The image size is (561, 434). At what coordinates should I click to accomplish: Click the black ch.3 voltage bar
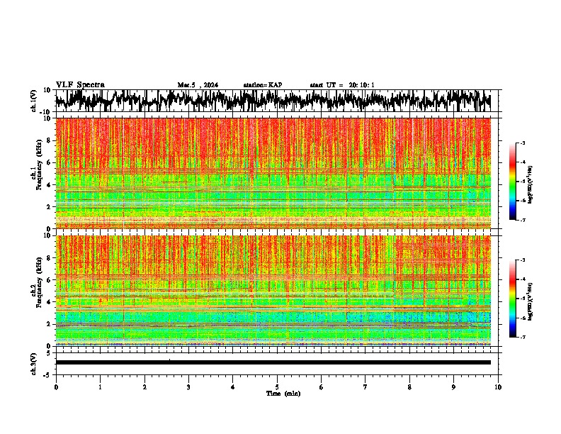273,362
